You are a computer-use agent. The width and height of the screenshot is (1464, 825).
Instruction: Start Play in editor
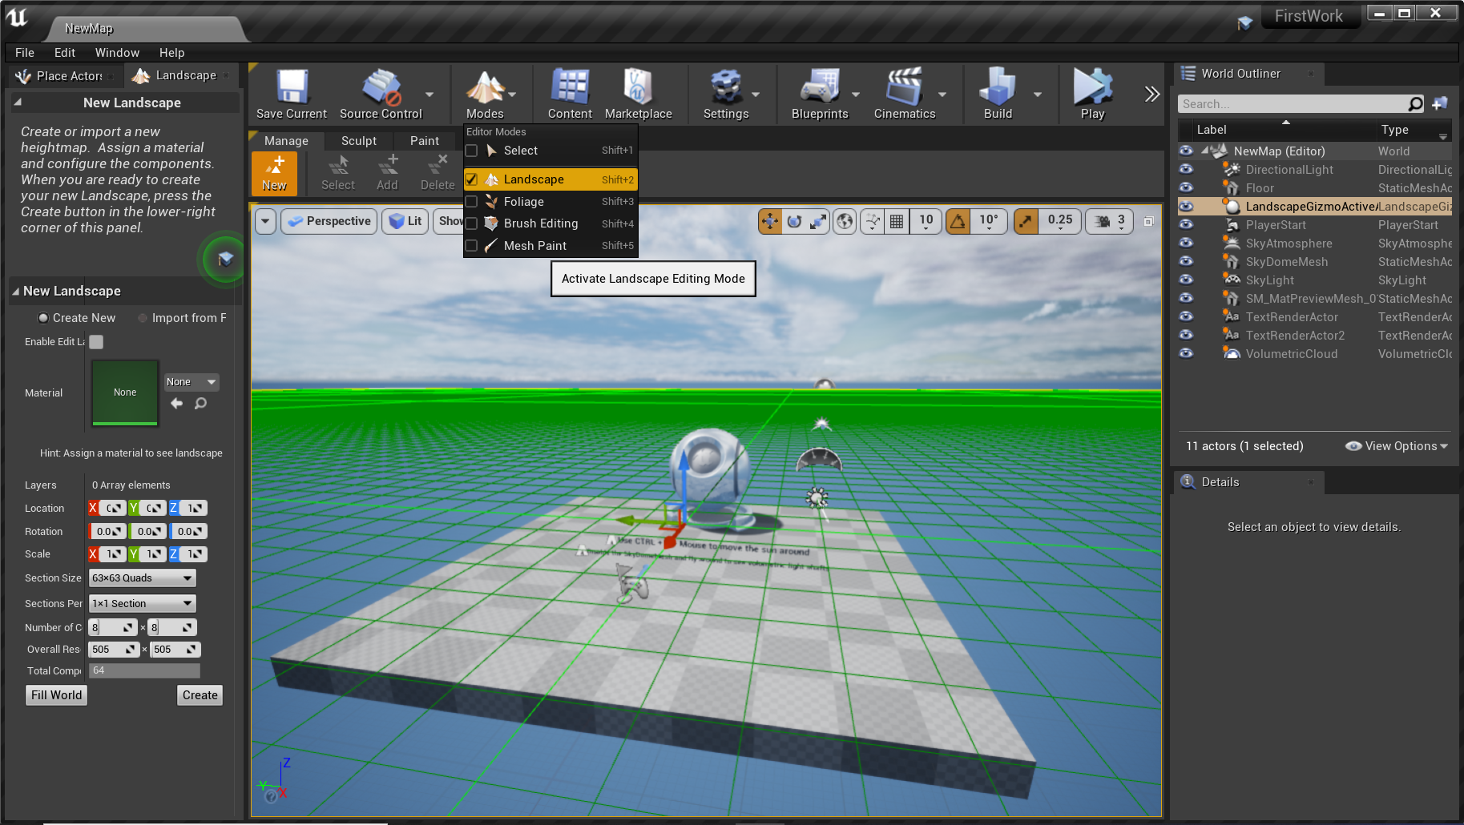(x=1092, y=95)
